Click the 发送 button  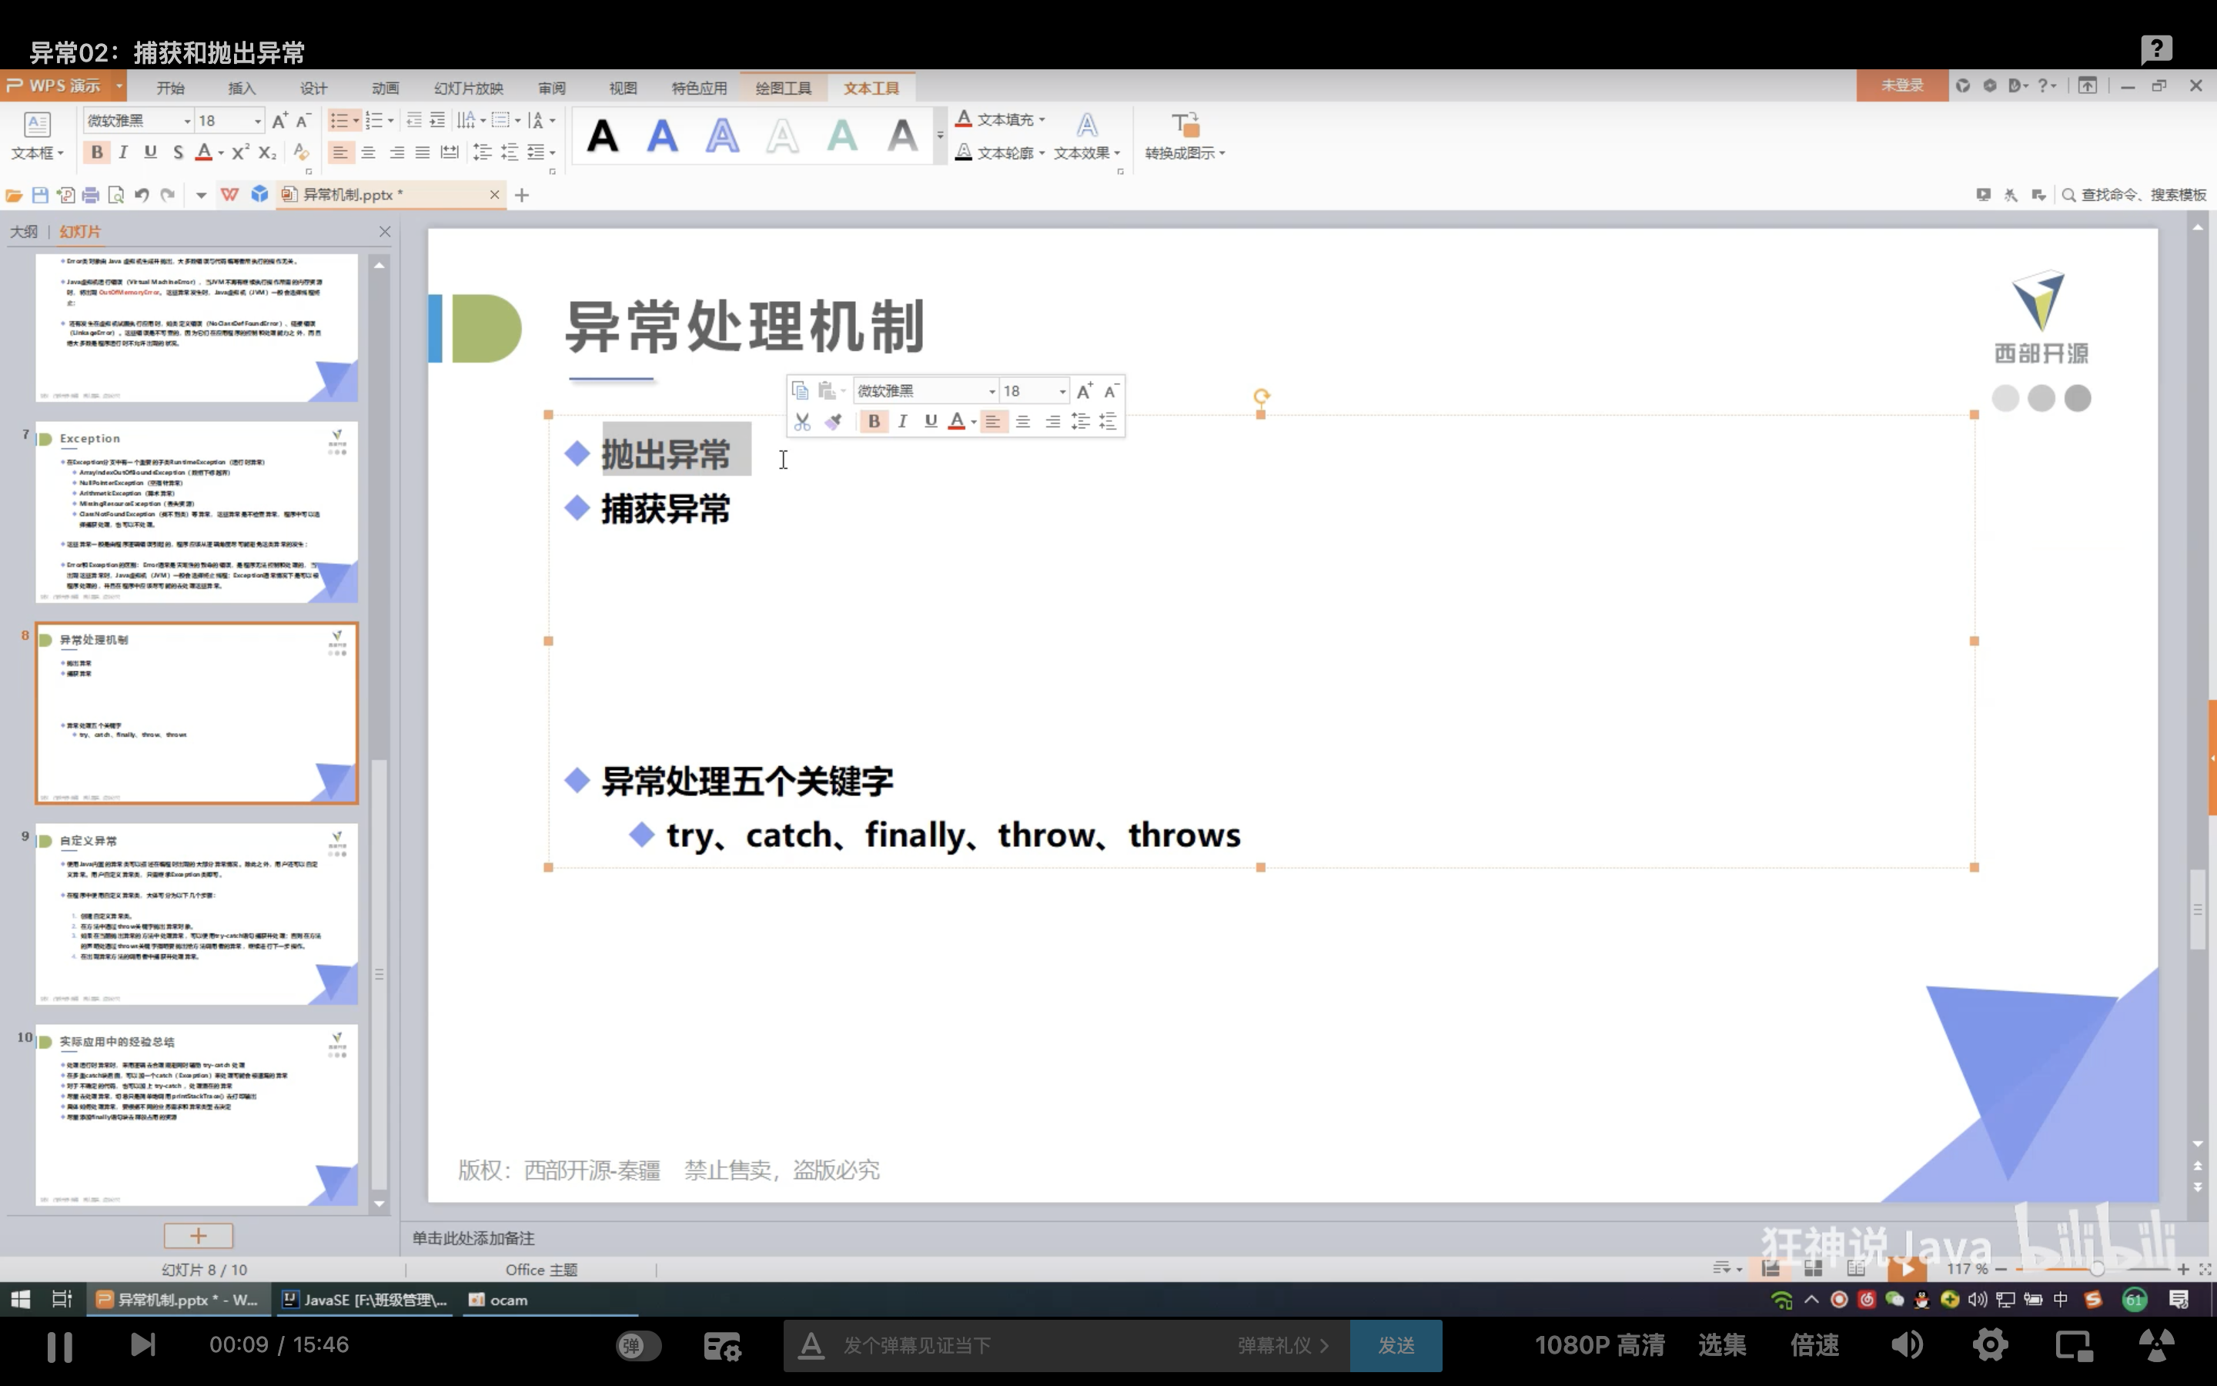1395,1344
